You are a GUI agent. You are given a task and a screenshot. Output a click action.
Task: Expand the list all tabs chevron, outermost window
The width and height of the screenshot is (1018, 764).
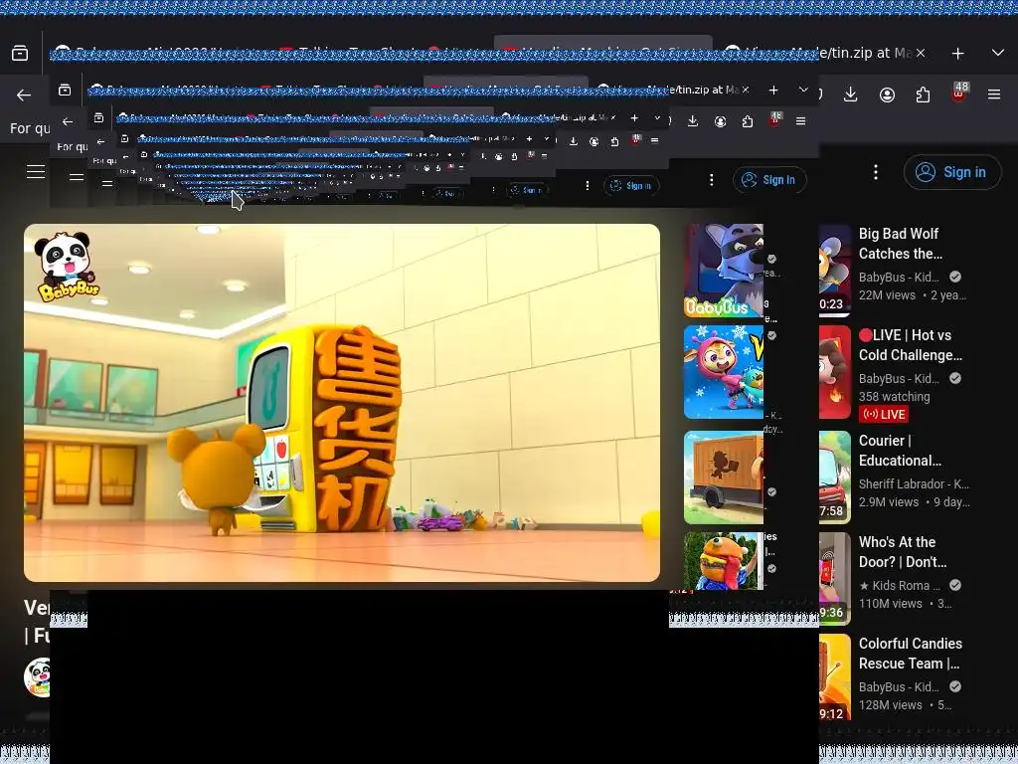tap(998, 53)
